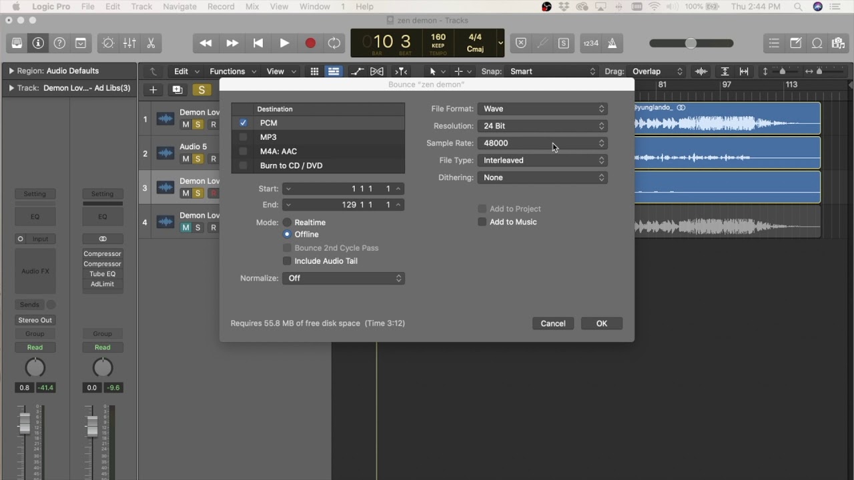
Task: Enable Include Audio Tail checkbox
Action: [x=287, y=261]
